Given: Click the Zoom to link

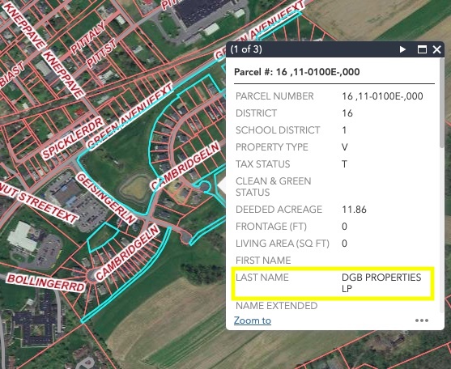Looking at the screenshot, I should [x=253, y=320].
